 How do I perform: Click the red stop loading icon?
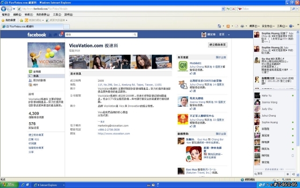[x=233, y=9]
